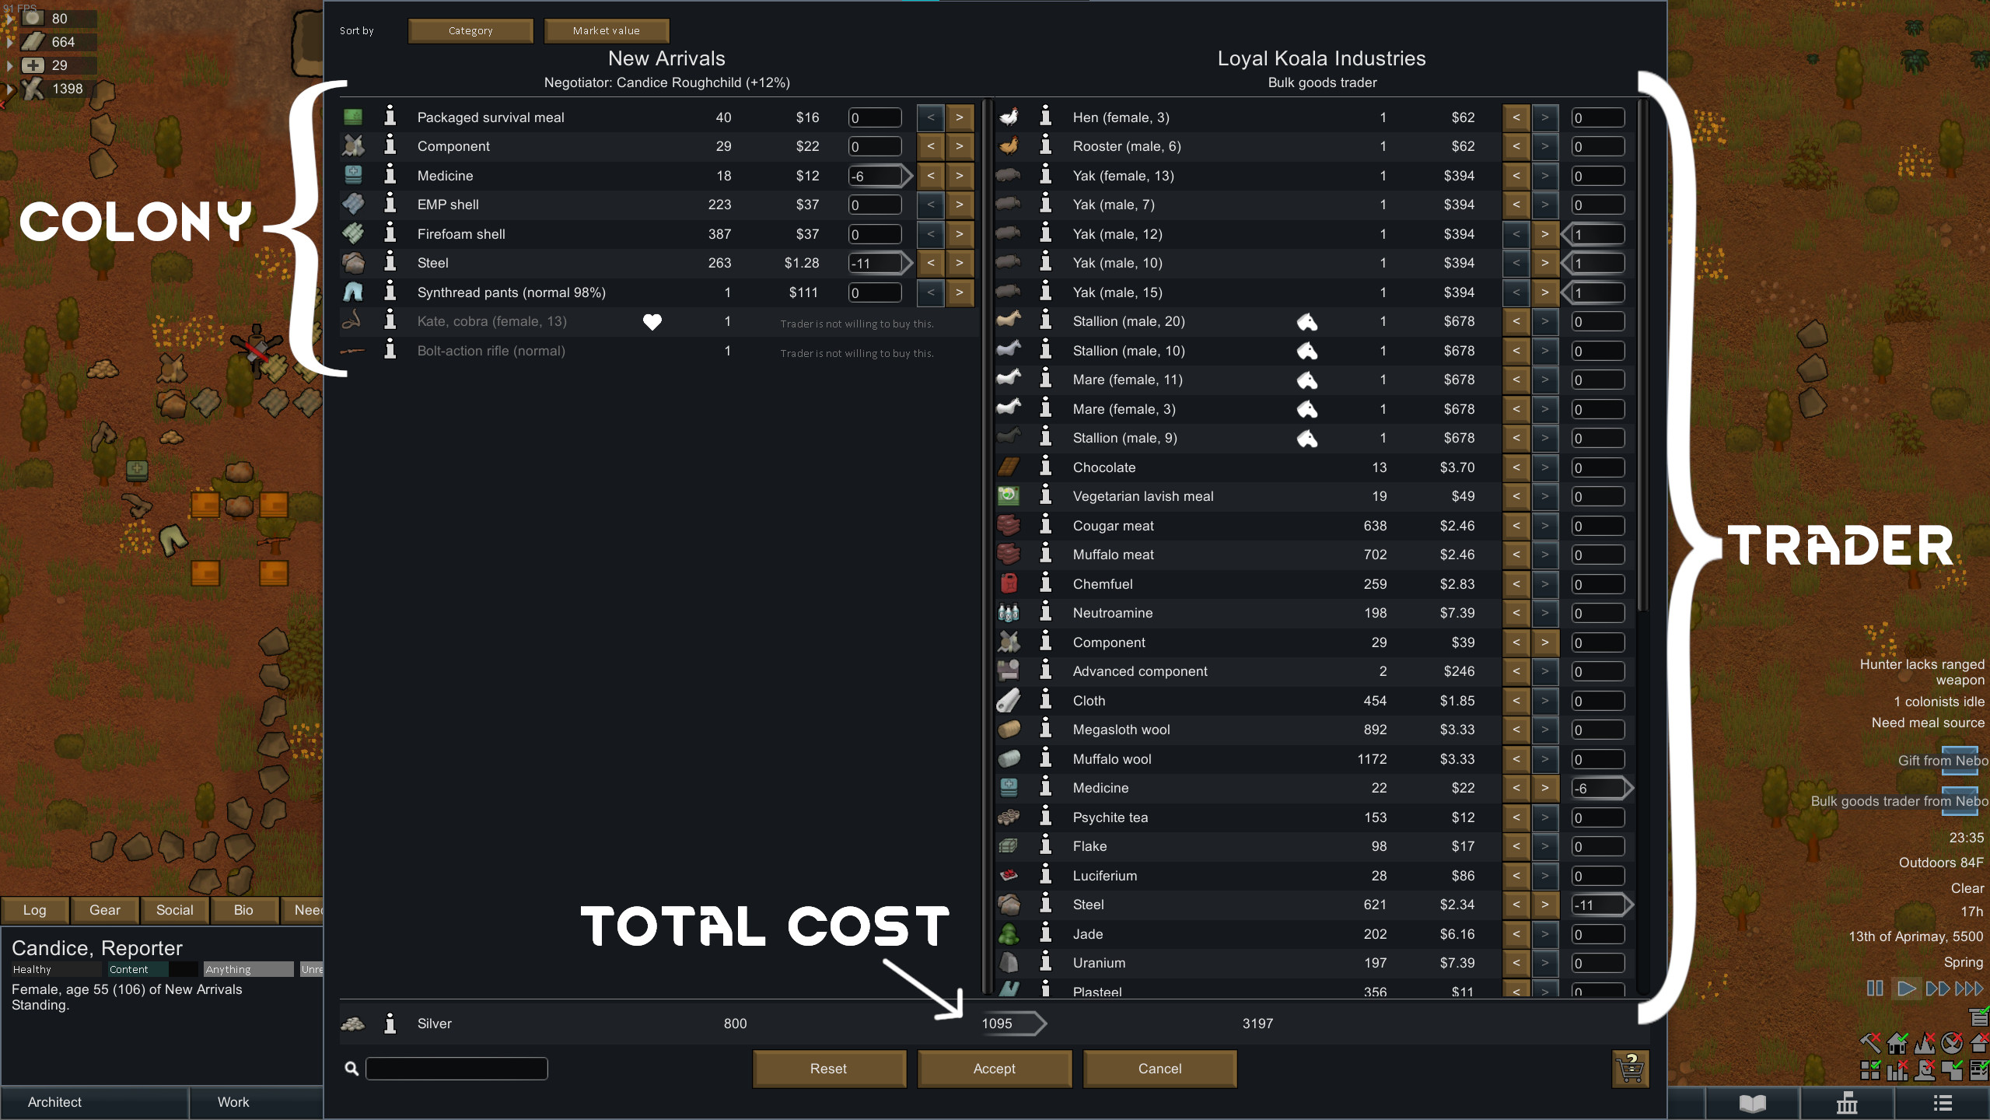Accept the trade
The image size is (1990, 1120).
pyautogui.click(x=995, y=1069)
